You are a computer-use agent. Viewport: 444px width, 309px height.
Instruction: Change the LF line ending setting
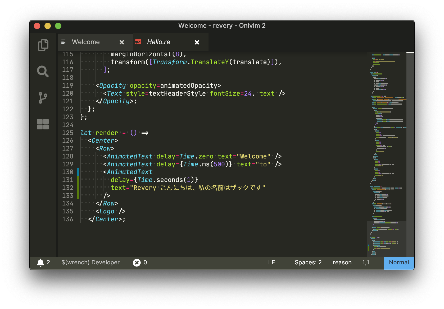[271, 263]
